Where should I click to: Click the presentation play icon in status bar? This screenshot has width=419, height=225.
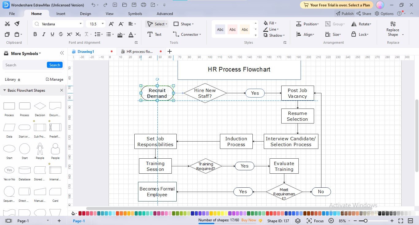[x=331, y=221]
